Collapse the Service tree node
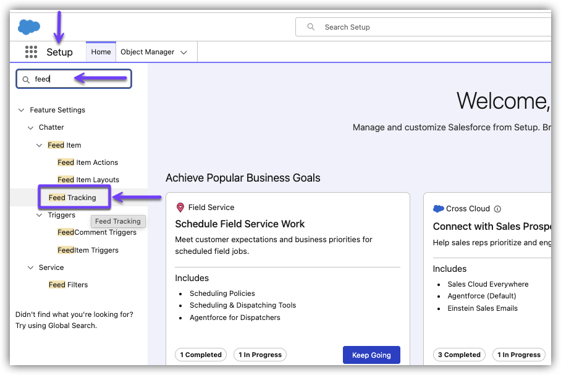This screenshot has height=375, width=561. click(x=30, y=268)
